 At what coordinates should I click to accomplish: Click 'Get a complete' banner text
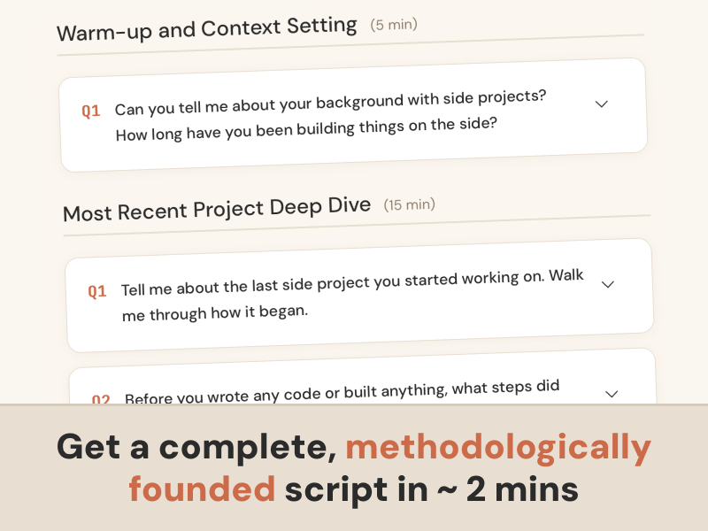click(x=196, y=448)
